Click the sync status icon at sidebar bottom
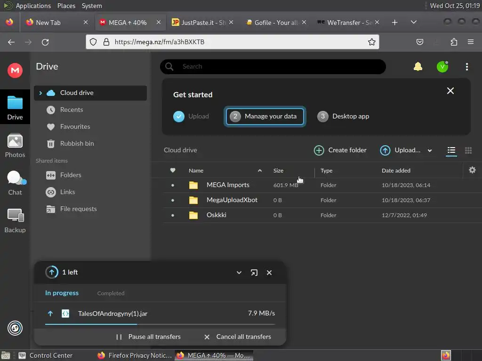The height and width of the screenshot is (361, 482). [15, 328]
